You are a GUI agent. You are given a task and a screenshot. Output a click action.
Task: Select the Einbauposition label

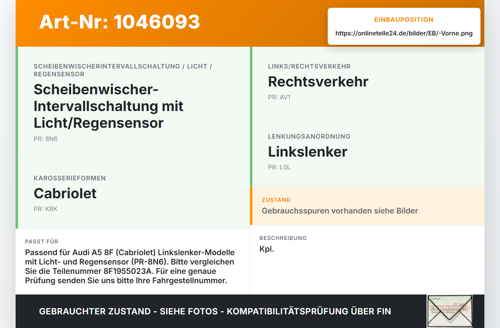[x=404, y=19]
